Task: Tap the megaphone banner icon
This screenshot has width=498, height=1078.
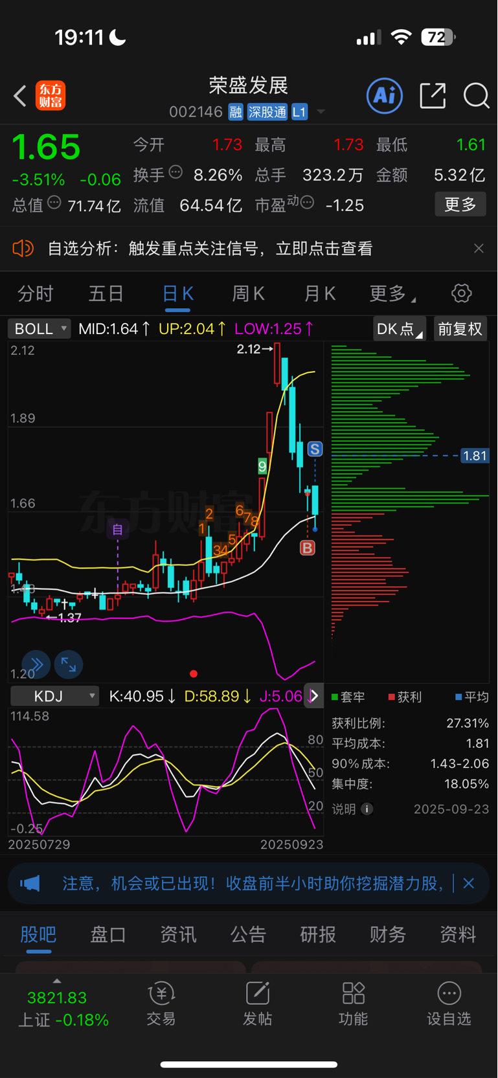Action: tap(30, 884)
